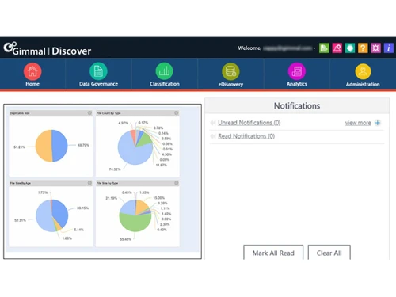Screen dimensions: 396x297
Task: Click the 52.31% label
Action: coord(20,220)
